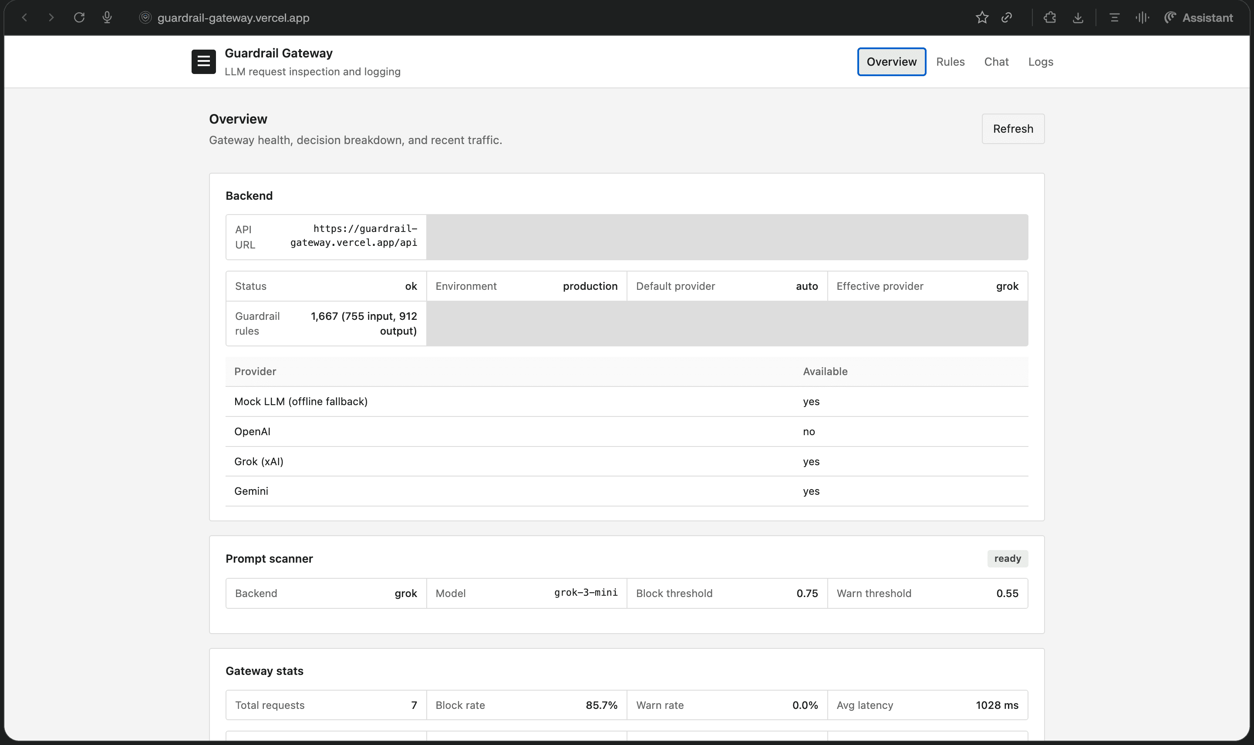This screenshot has width=1254, height=745.
Task: Open the browser extensions puzzle icon
Action: tap(1050, 17)
